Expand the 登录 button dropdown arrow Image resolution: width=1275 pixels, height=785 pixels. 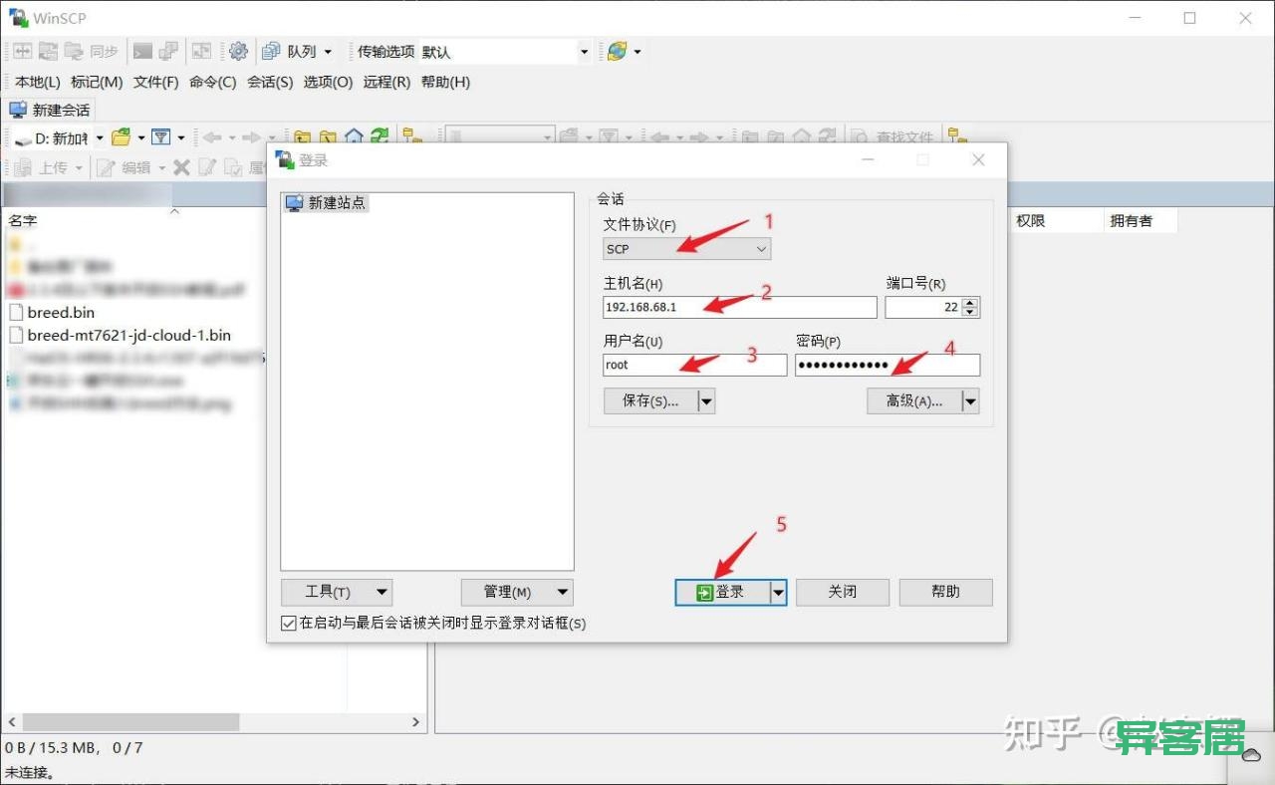point(778,592)
